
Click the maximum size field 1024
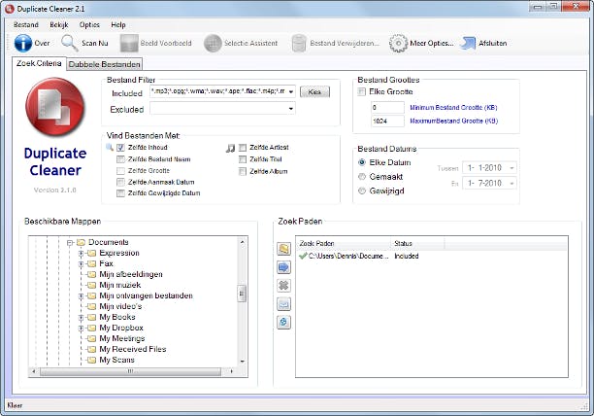tap(387, 121)
